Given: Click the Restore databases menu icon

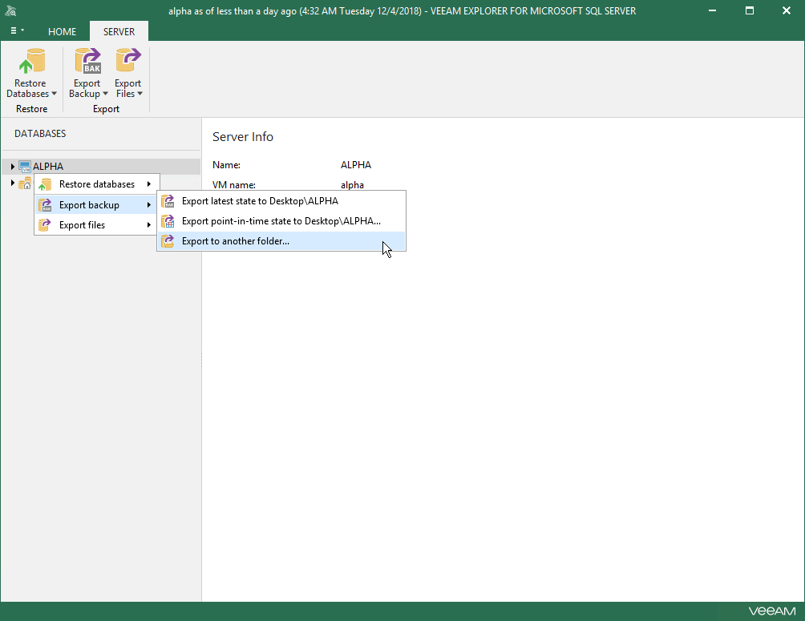Looking at the screenshot, I should click(x=45, y=184).
